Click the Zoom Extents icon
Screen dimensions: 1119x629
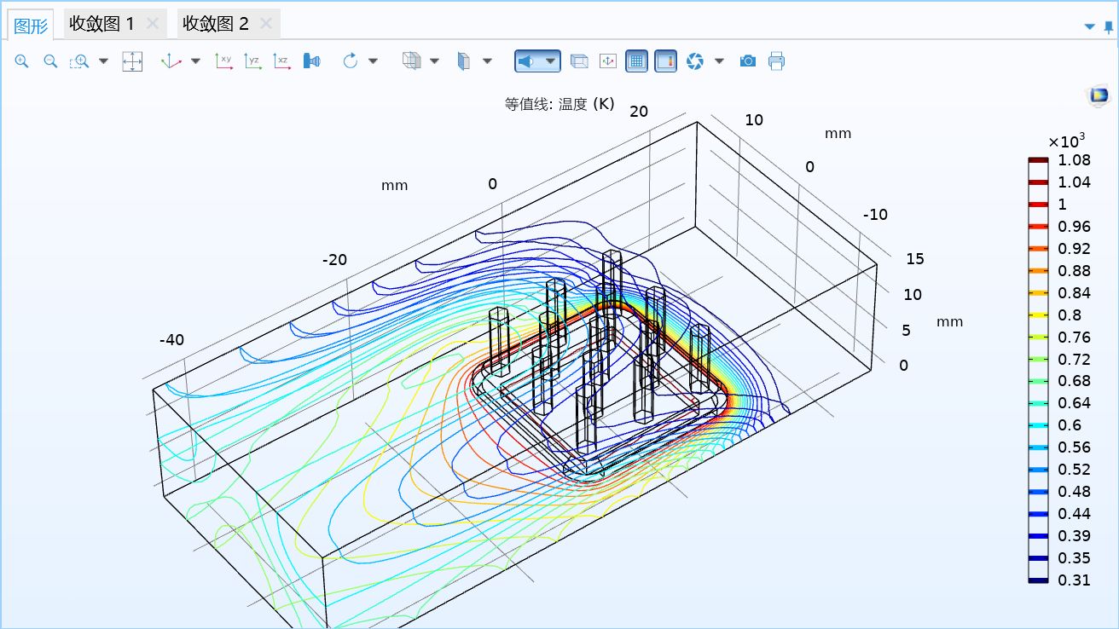tap(132, 61)
